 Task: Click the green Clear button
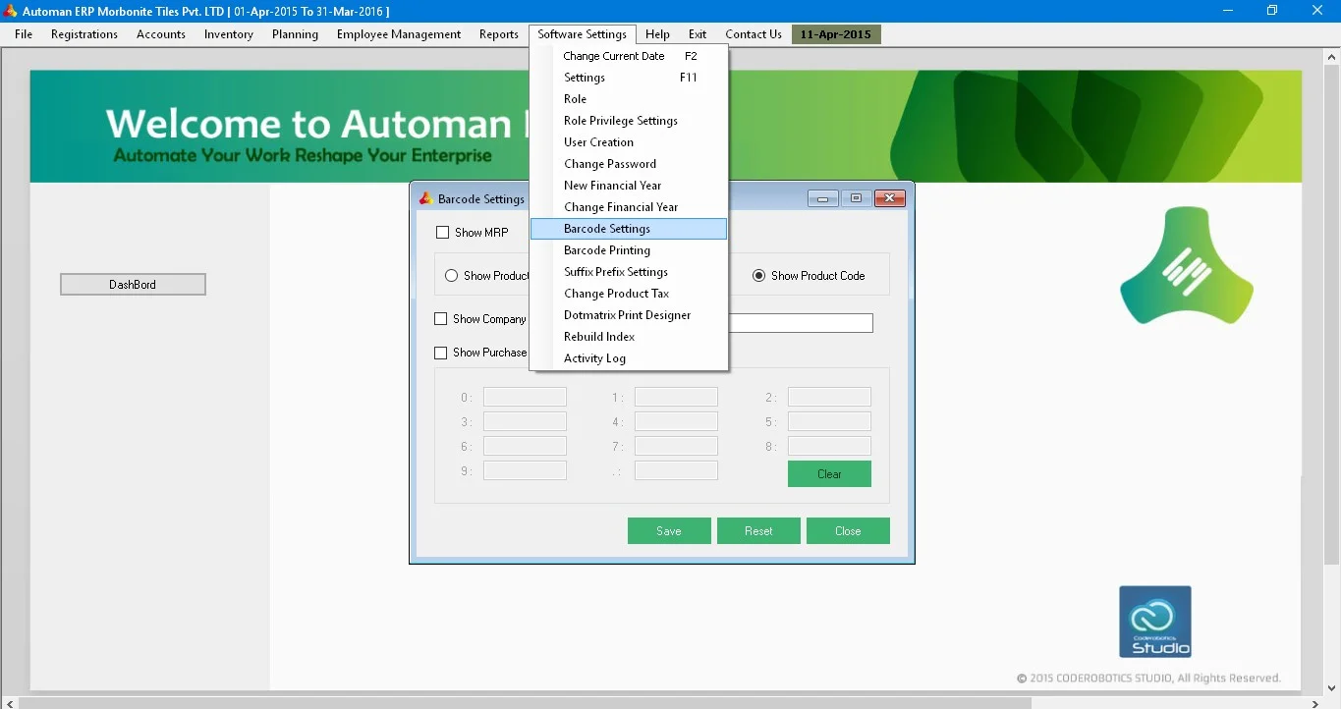(829, 474)
